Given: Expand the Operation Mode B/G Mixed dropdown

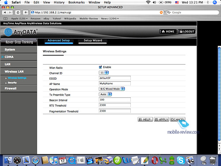Looking at the screenshot, I should (x=112, y=89).
